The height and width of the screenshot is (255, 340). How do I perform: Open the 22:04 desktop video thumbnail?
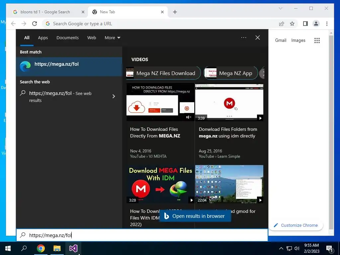tap(229, 184)
